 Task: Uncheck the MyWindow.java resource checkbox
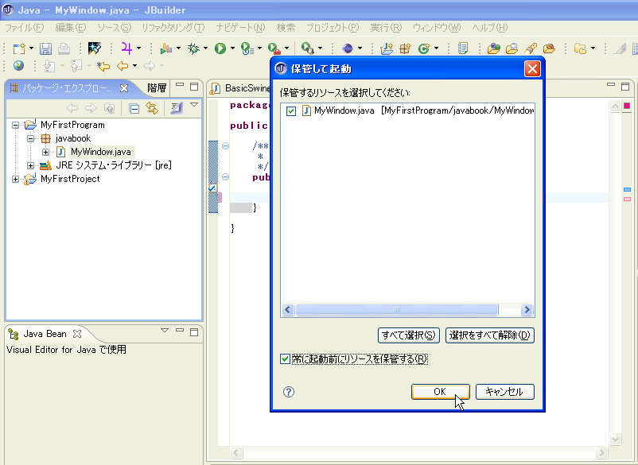pos(291,111)
